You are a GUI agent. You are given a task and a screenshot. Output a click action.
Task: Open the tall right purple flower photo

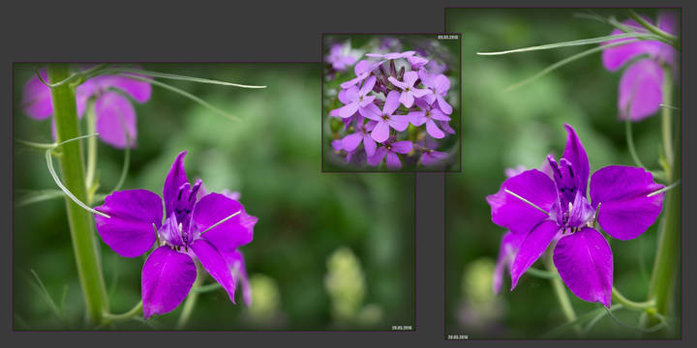[563, 174]
